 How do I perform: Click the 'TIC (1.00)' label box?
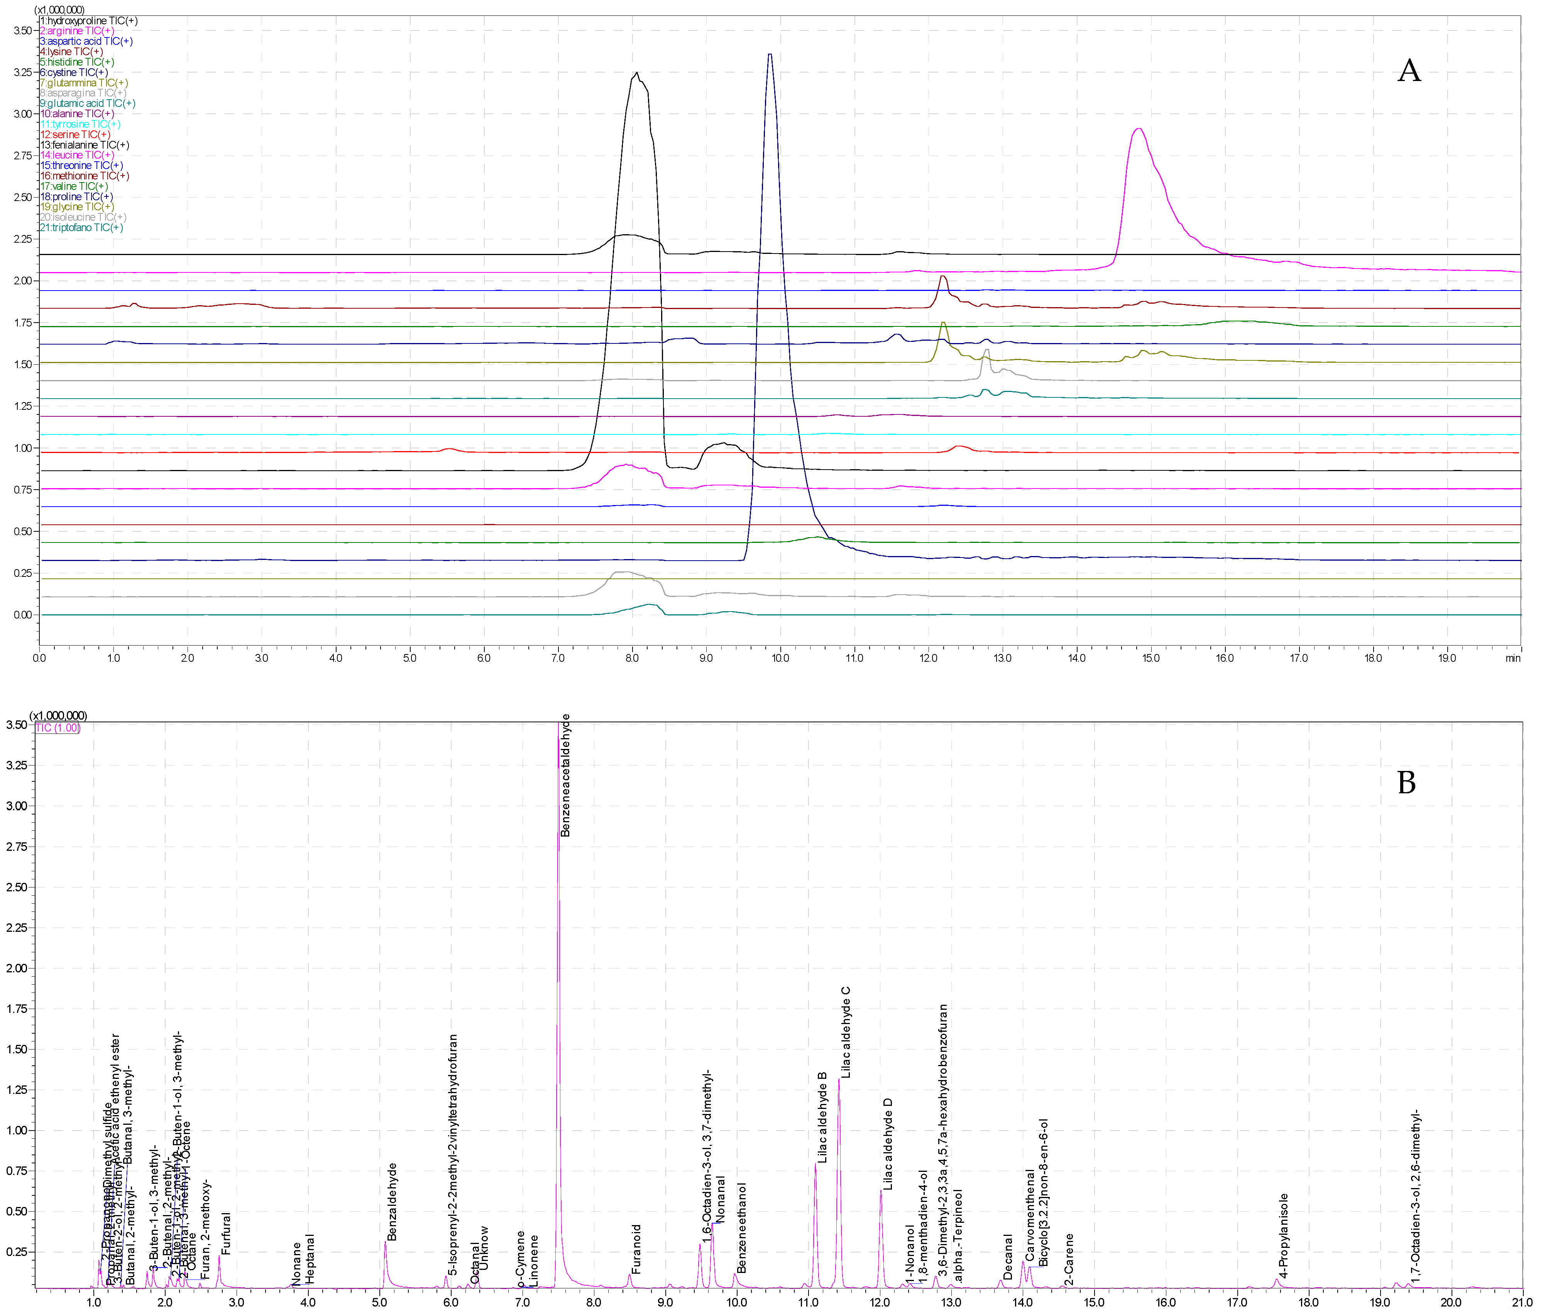(x=58, y=727)
